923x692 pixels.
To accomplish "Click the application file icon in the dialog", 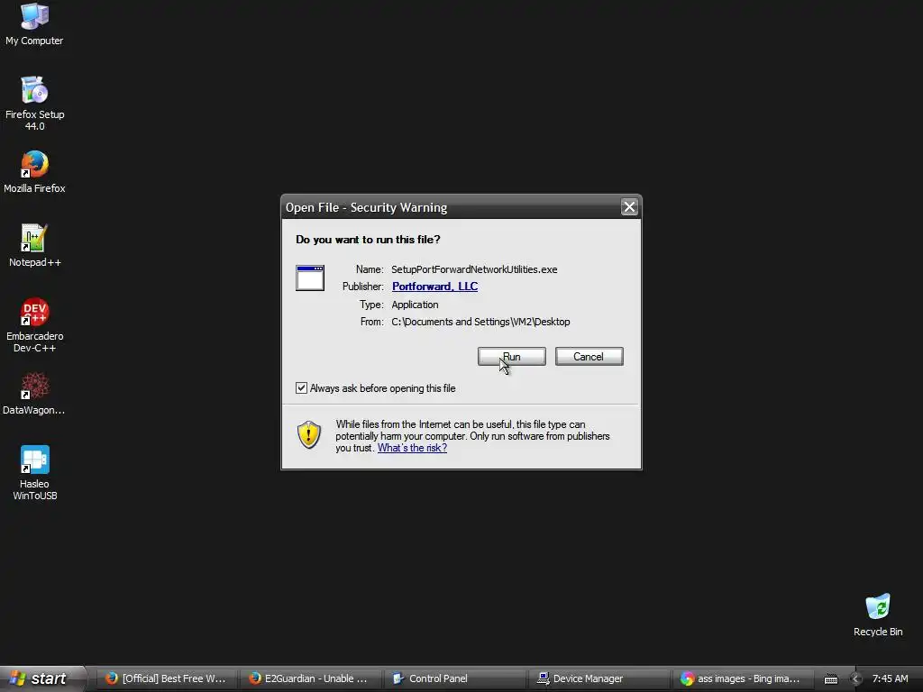I will coord(310,278).
